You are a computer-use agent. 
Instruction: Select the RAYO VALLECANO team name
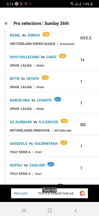(24, 57)
